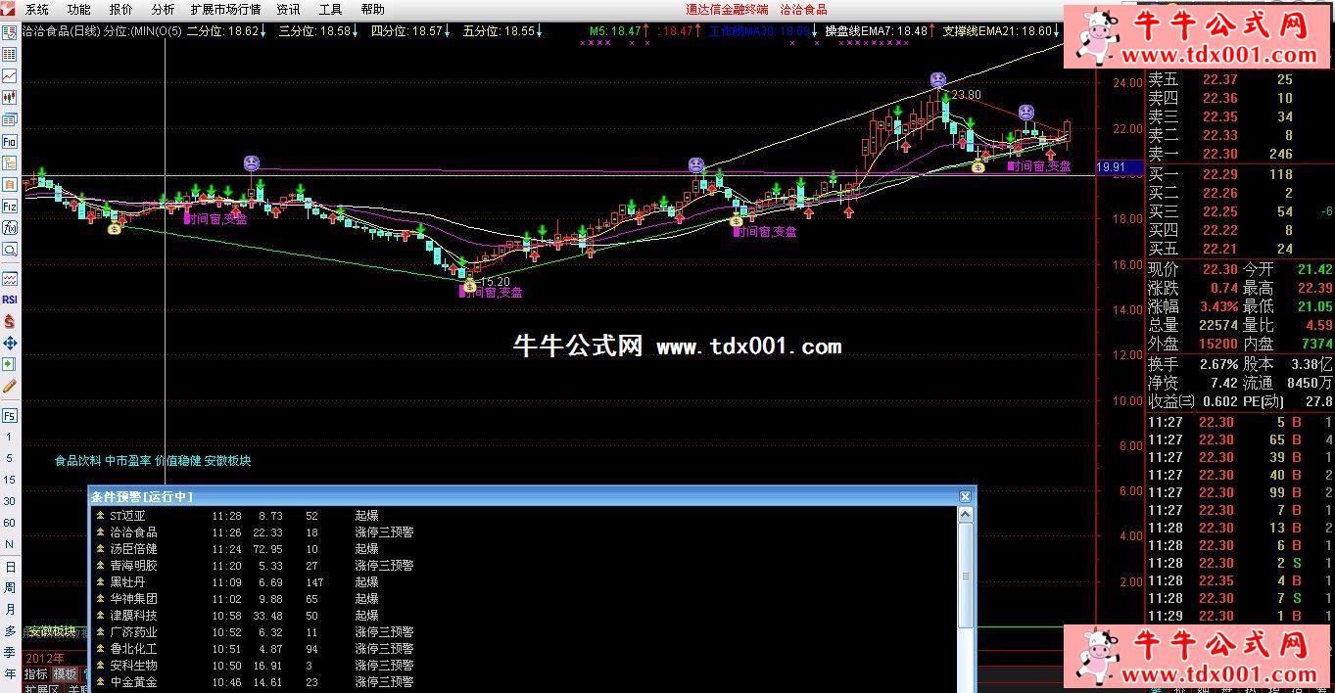Click the F5 icon in left toolbar

pyautogui.click(x=10, y=415)
